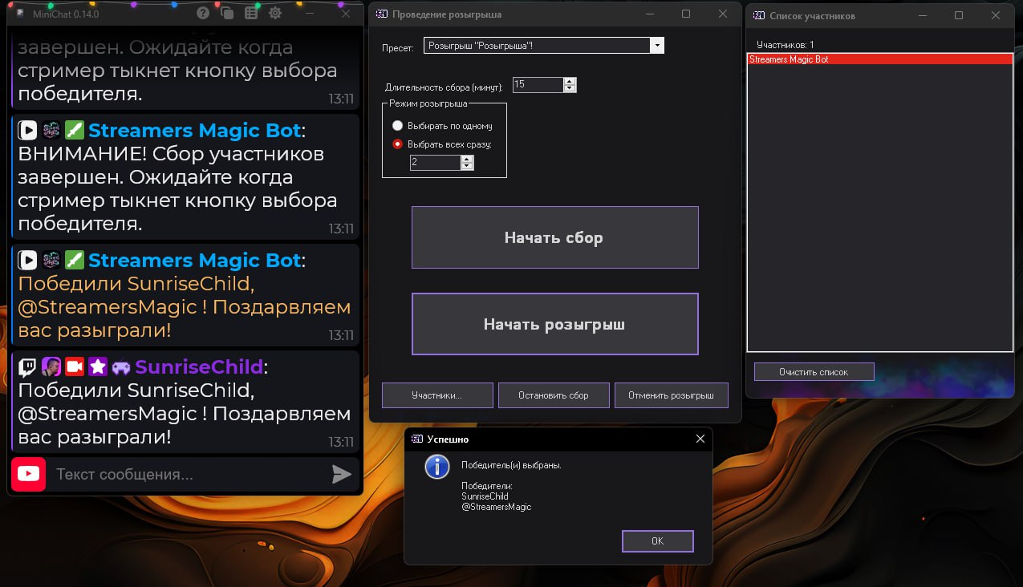Click the MiniChat copy windows icon
Viewport: 1023px width, 587px height.
tap(227, 13)
